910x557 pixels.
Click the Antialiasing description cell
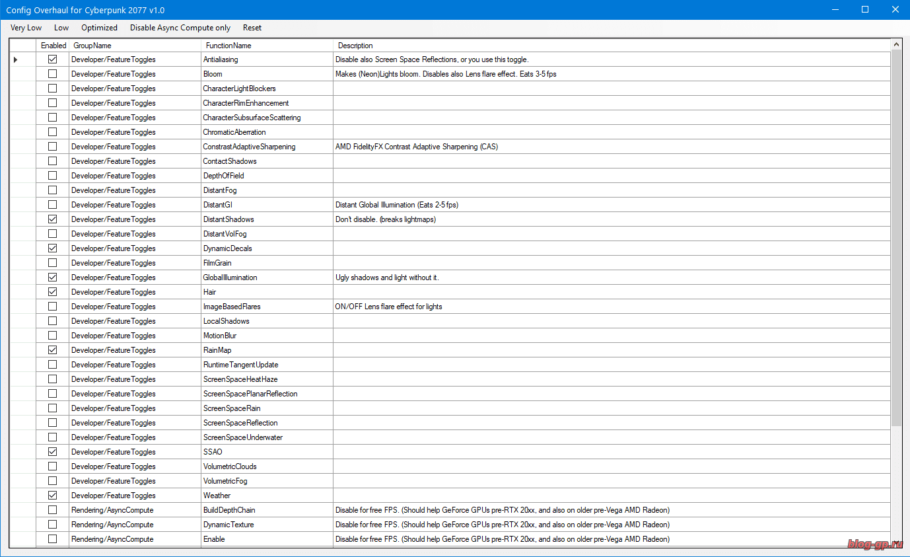click(x=612, y=59)
